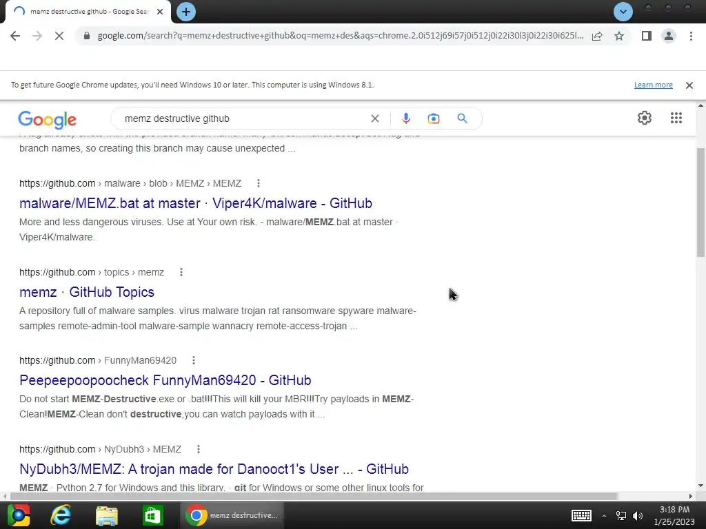
Task: Open network status tray icon
Action: coord(621,516)
